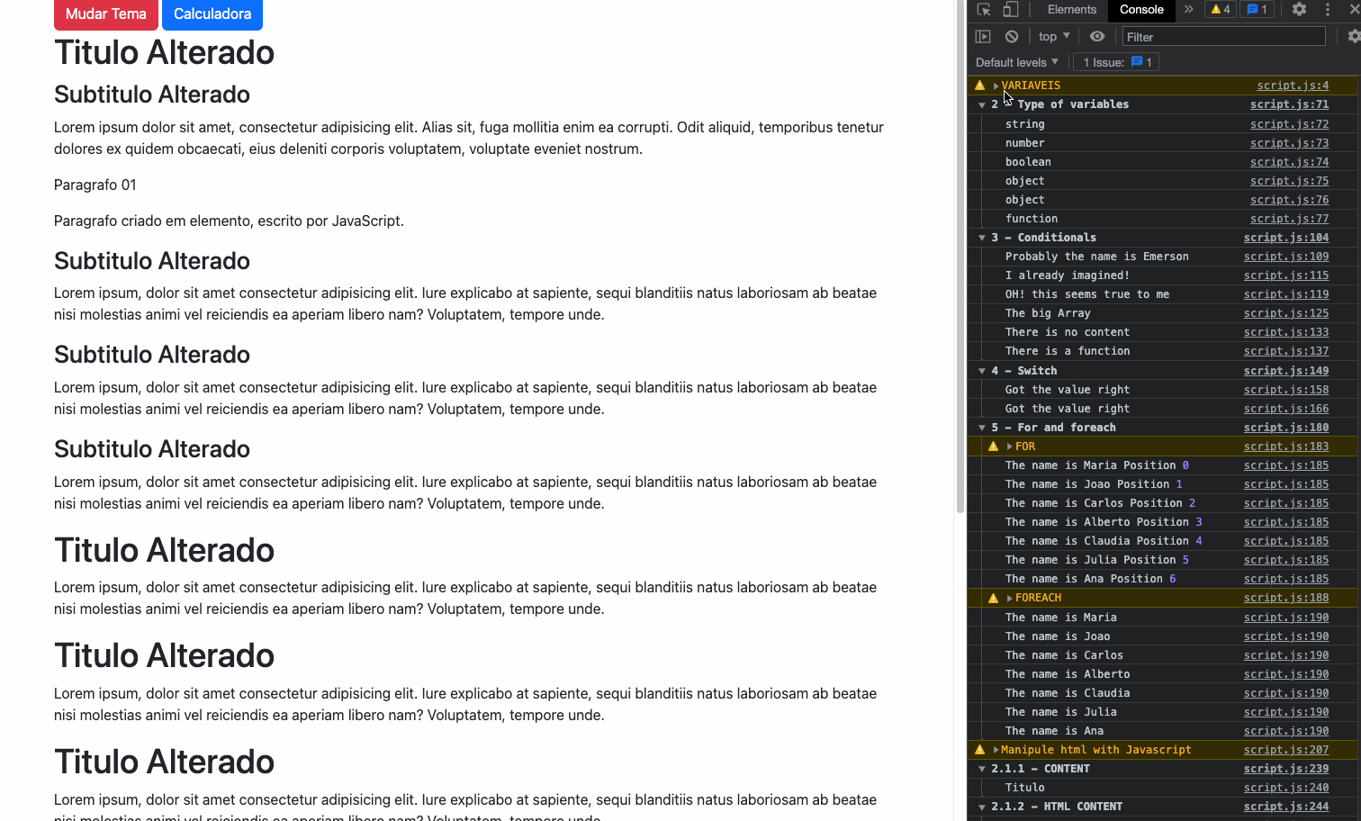Collapse the 2.1.1 - CONTENT group
Screen dimensions: 1361x821
point(982,770)
